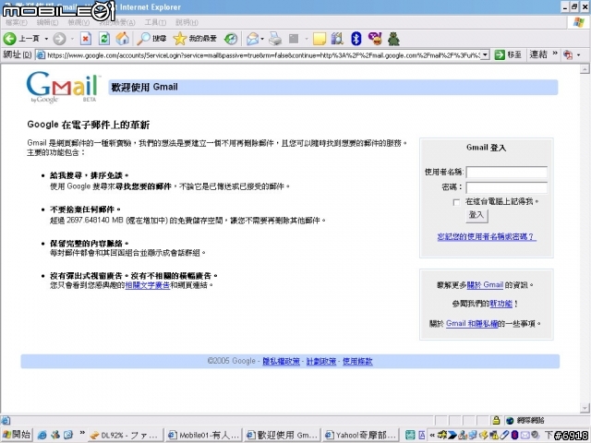Click the green frog toolbar icon
Viewport: 591px width, 443px height.
pyautogui.click(x=393, y=39)
